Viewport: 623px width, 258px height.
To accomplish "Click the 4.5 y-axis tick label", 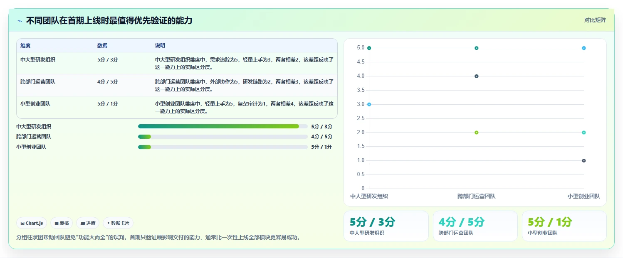I will coord(361,62).
